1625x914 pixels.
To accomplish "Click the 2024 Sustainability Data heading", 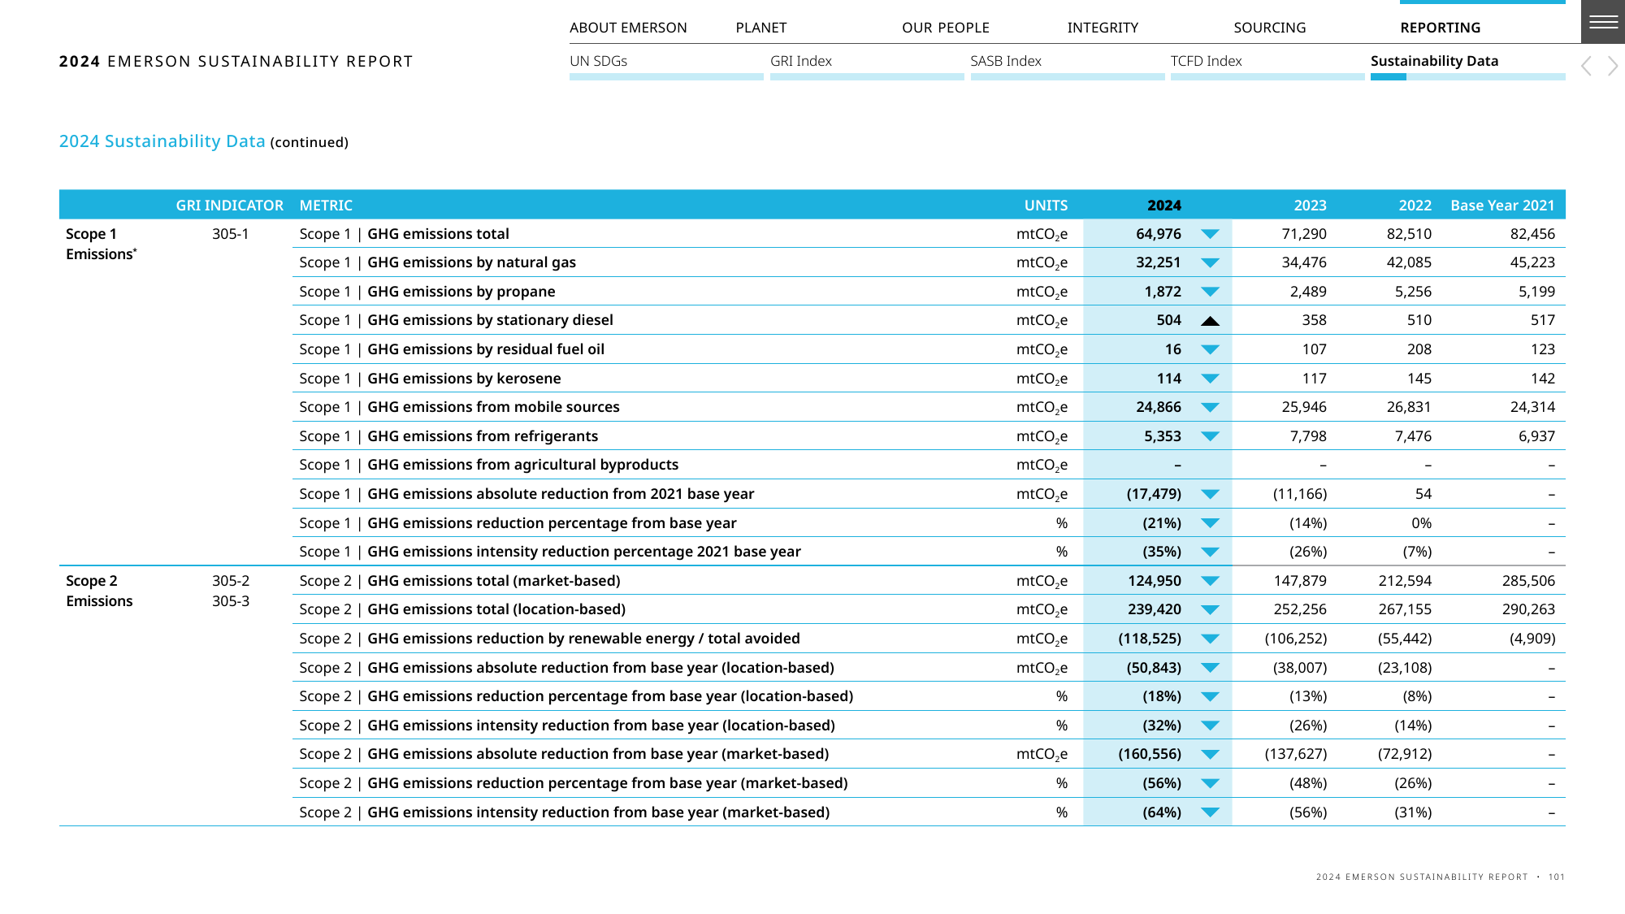I will [162, 141].
